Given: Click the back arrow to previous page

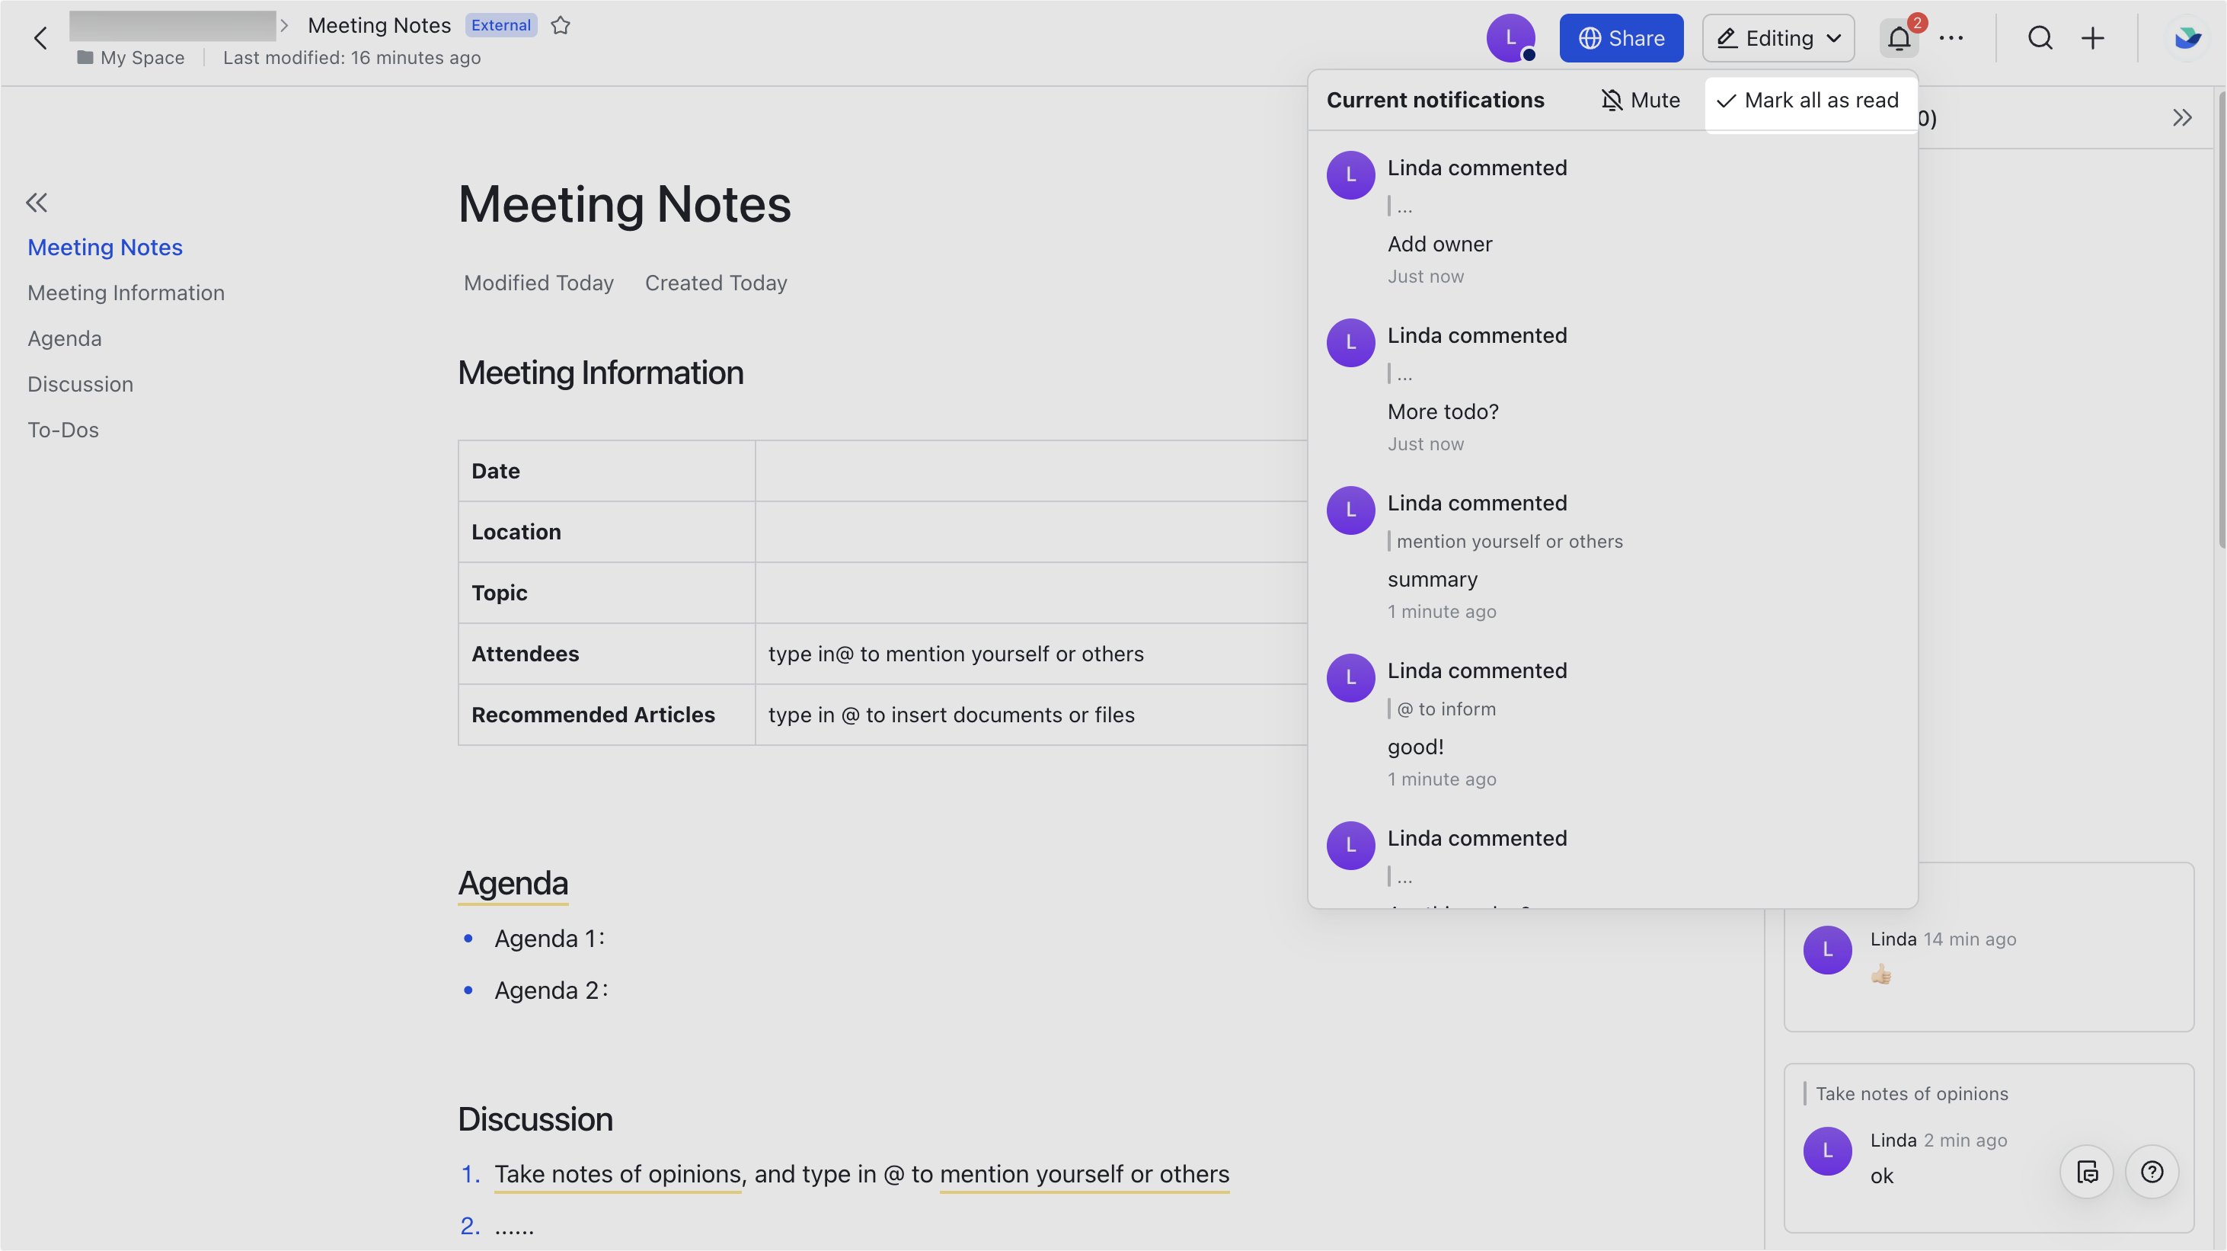Looking at the screenshot, I should pyautogui.click(x=40, y=38).
